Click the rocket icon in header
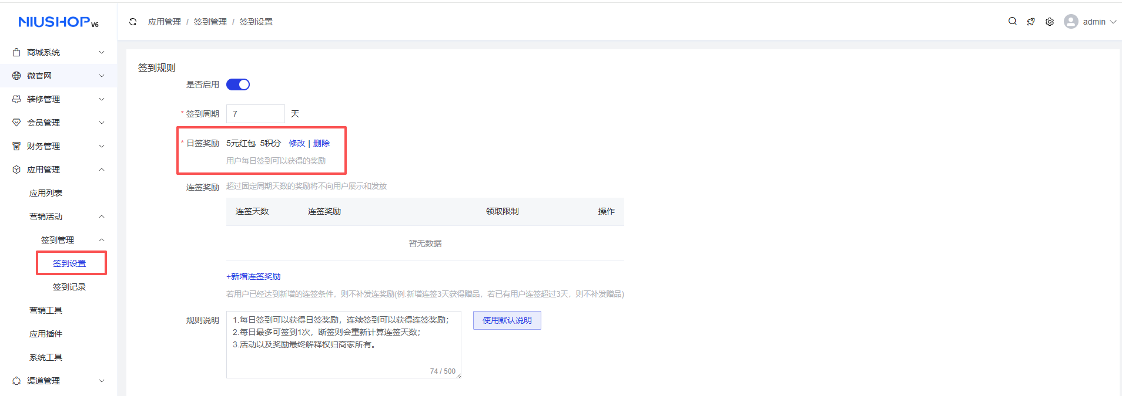Screen dimensions: 1122x396 1031,22
